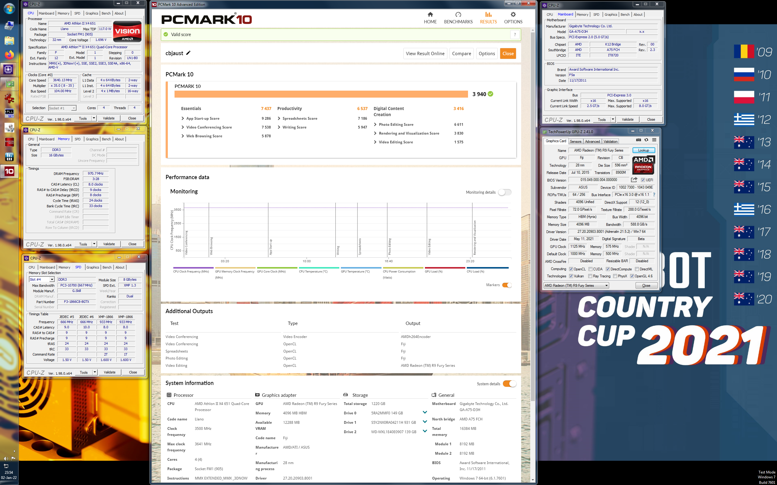Toggle the Ray Tracing checkbox in GPU-Z

click(590, 276)
